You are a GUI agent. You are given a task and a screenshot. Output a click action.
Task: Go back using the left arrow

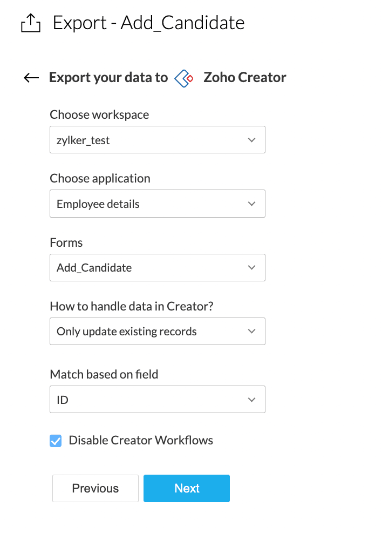(x=31, y=78)
